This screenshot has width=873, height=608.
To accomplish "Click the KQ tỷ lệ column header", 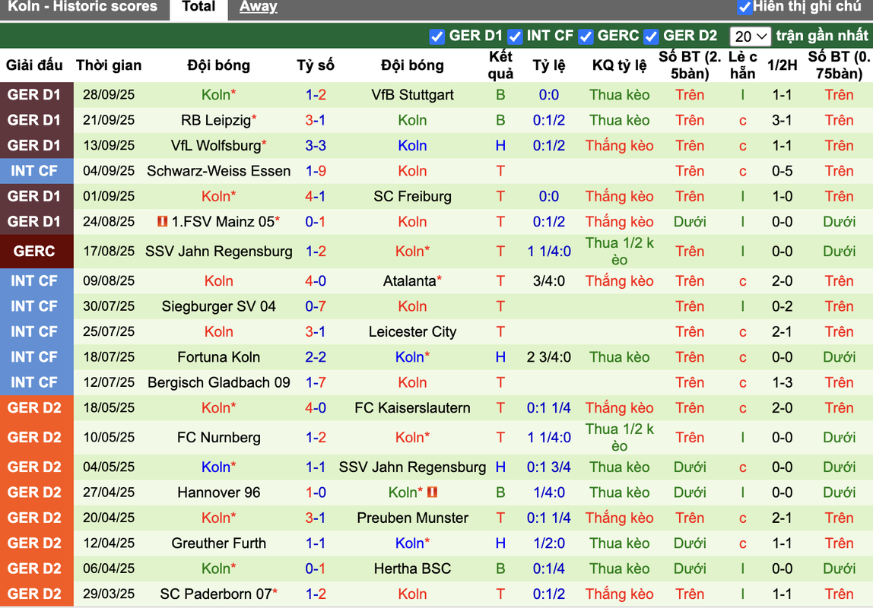I will tap(619, 65).
